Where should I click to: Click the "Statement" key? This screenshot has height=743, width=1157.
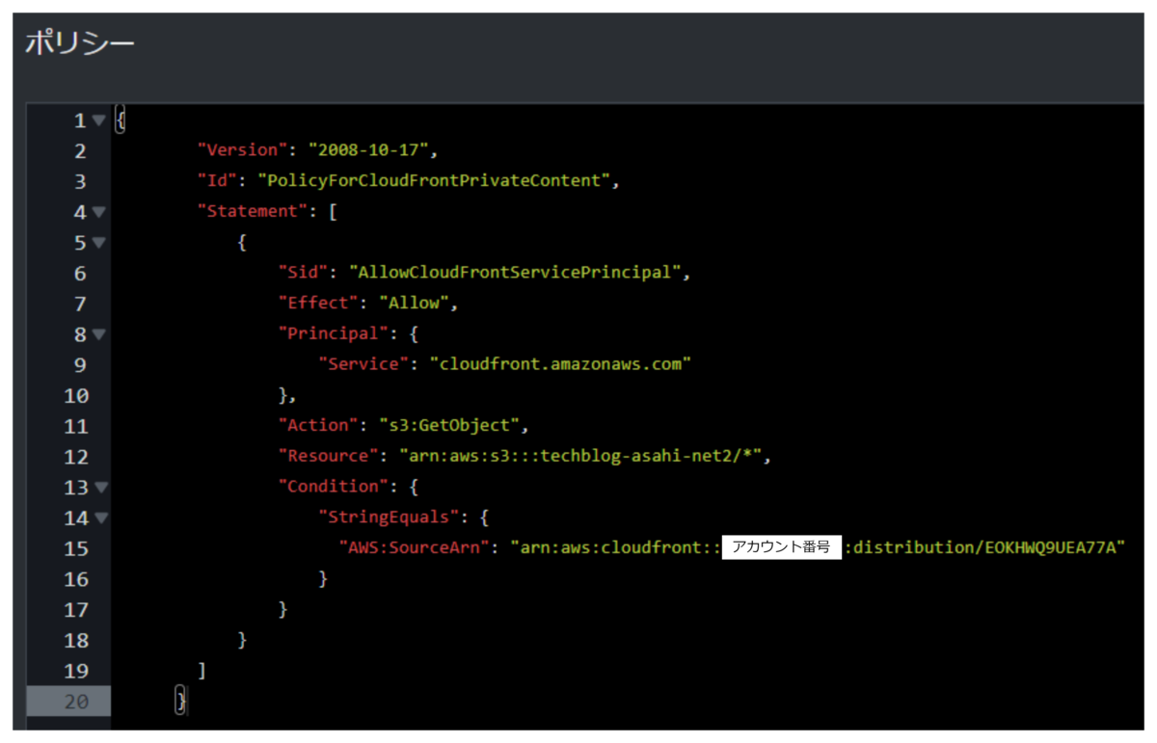tap(255, 211)
